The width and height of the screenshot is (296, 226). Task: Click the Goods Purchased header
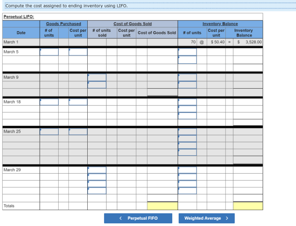63,24
